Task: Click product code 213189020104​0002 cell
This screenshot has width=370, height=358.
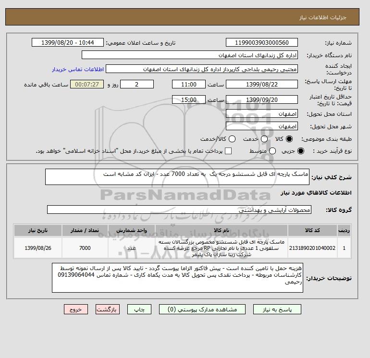Action: (312, 248)
